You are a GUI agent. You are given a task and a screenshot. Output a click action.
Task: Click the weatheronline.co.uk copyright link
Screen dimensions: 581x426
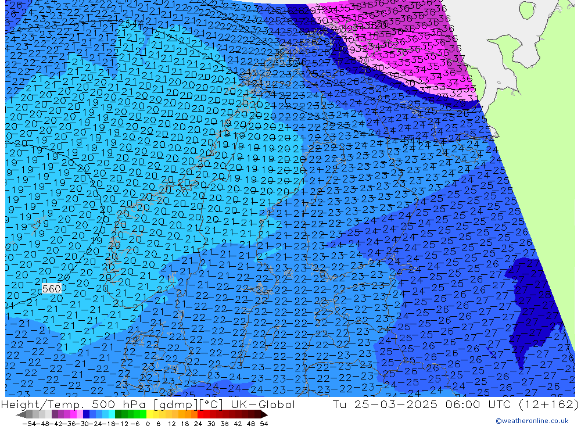pos(532,421)
